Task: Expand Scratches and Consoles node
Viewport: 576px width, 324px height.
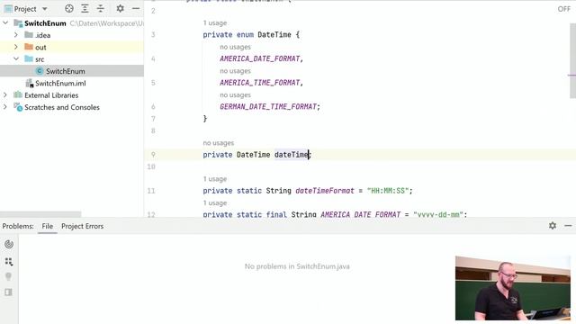Action: tap(5, 107)
